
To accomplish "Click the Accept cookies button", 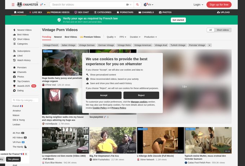I will (104, 95).
